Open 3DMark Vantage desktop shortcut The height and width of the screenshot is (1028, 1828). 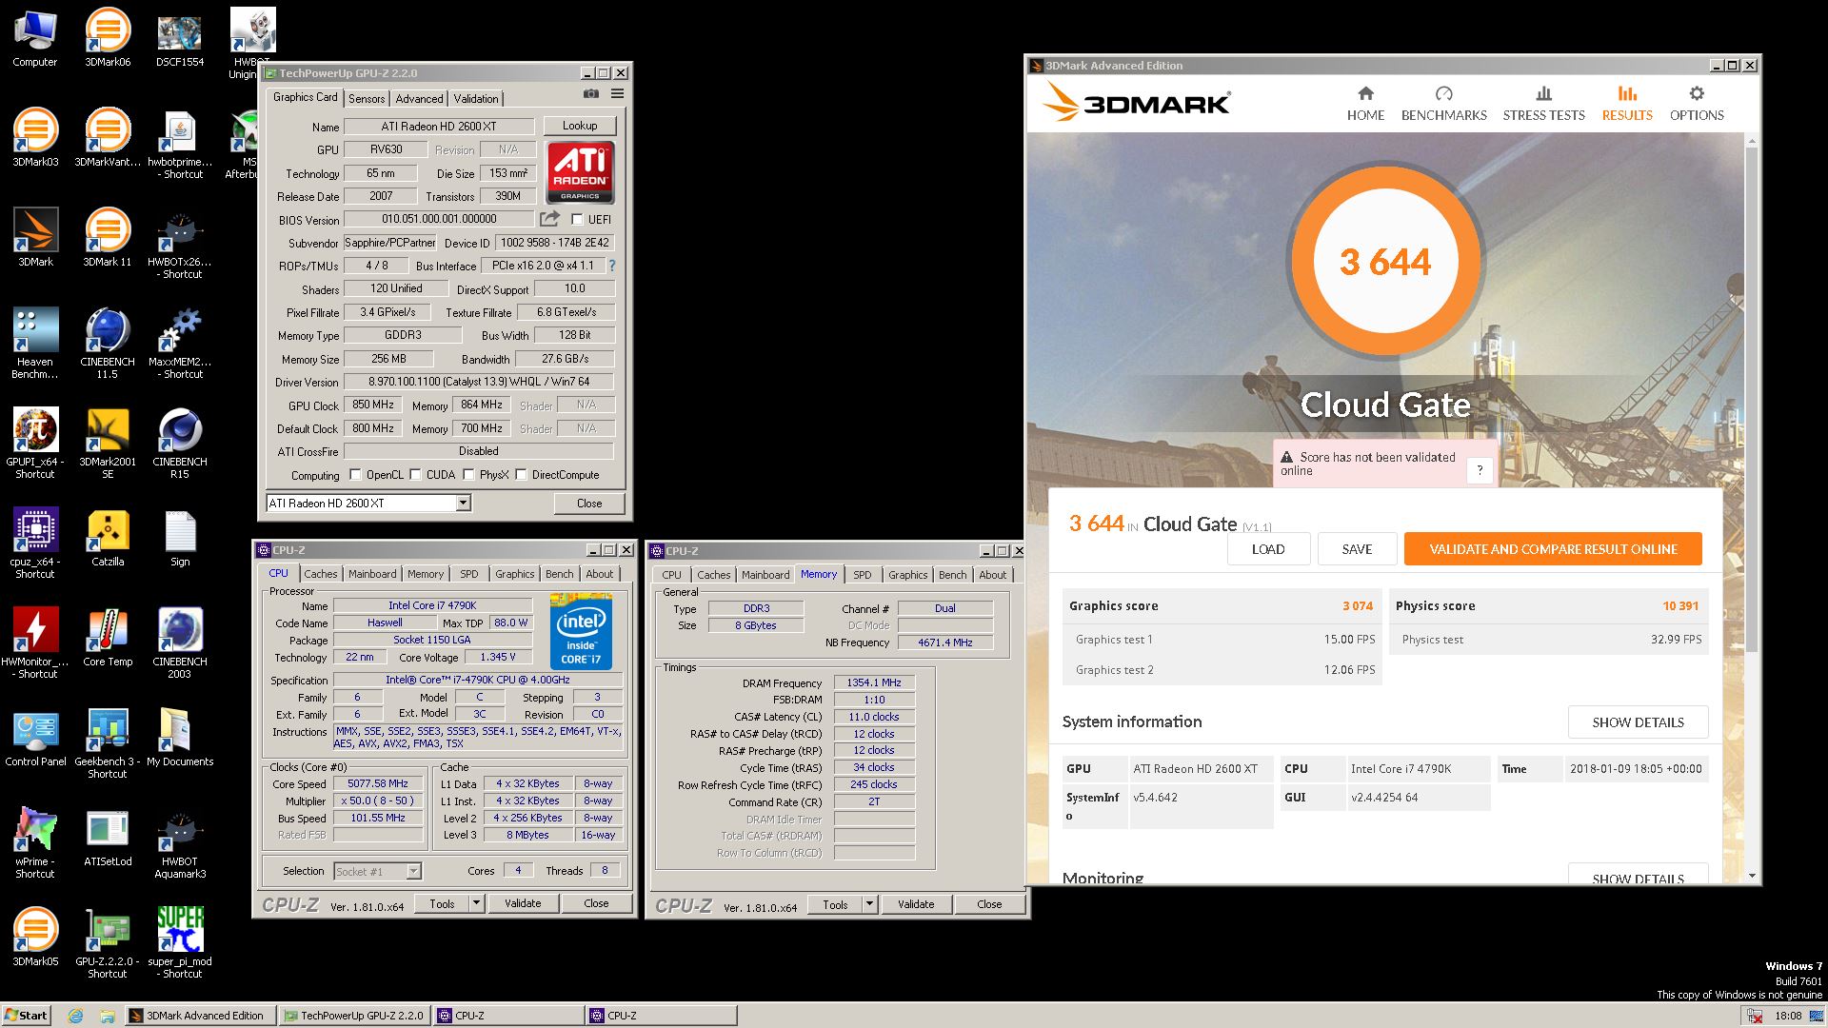108,138
